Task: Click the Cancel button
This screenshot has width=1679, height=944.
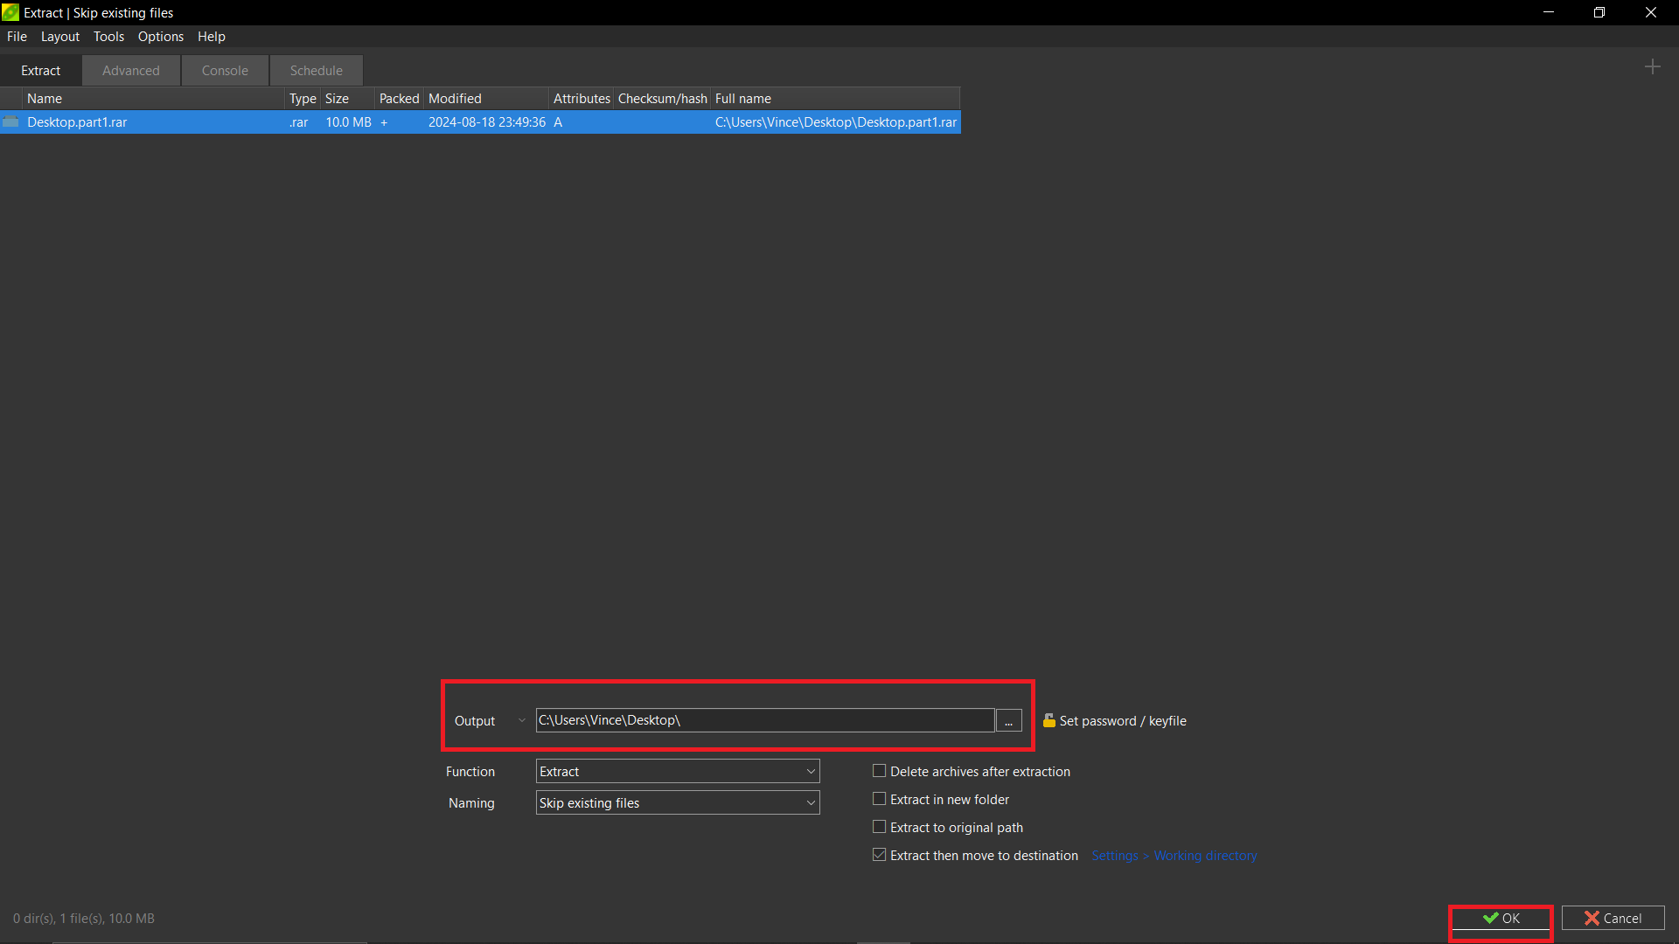Action: pyautogui.click(x=1613, y=918)
